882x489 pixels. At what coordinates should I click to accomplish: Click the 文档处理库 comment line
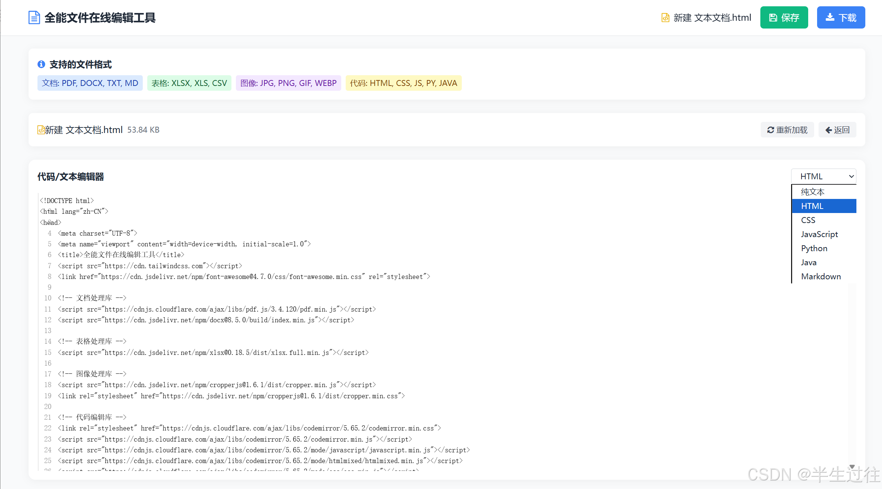click(x=92, y=298)
